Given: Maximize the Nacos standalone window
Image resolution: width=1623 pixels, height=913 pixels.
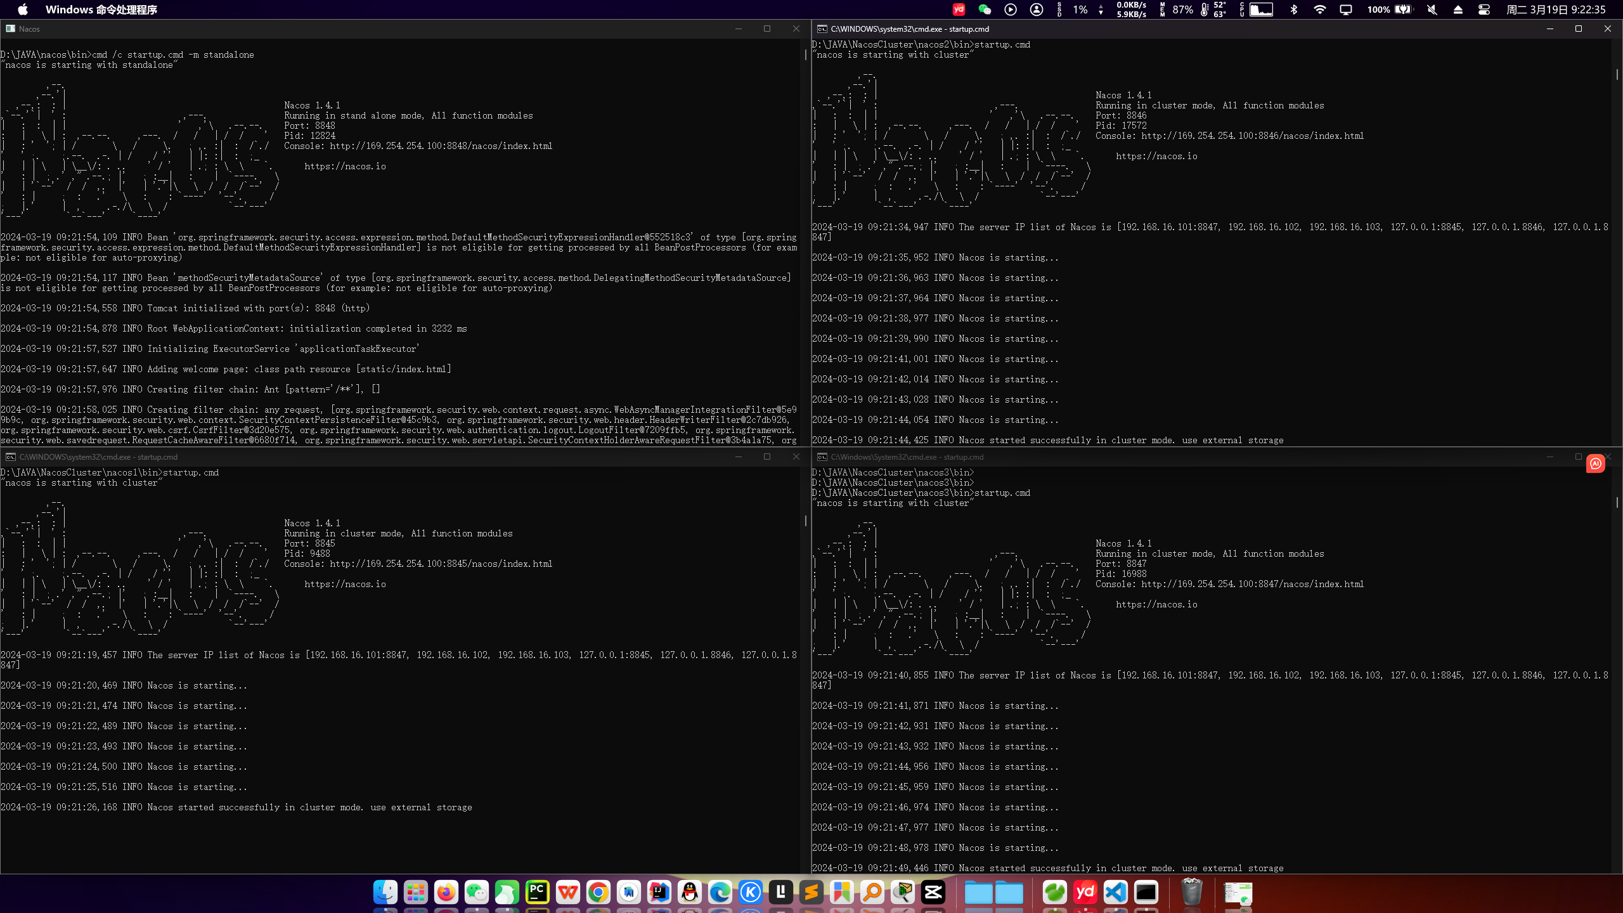Looking at the screenshot, I should [767, 29].
